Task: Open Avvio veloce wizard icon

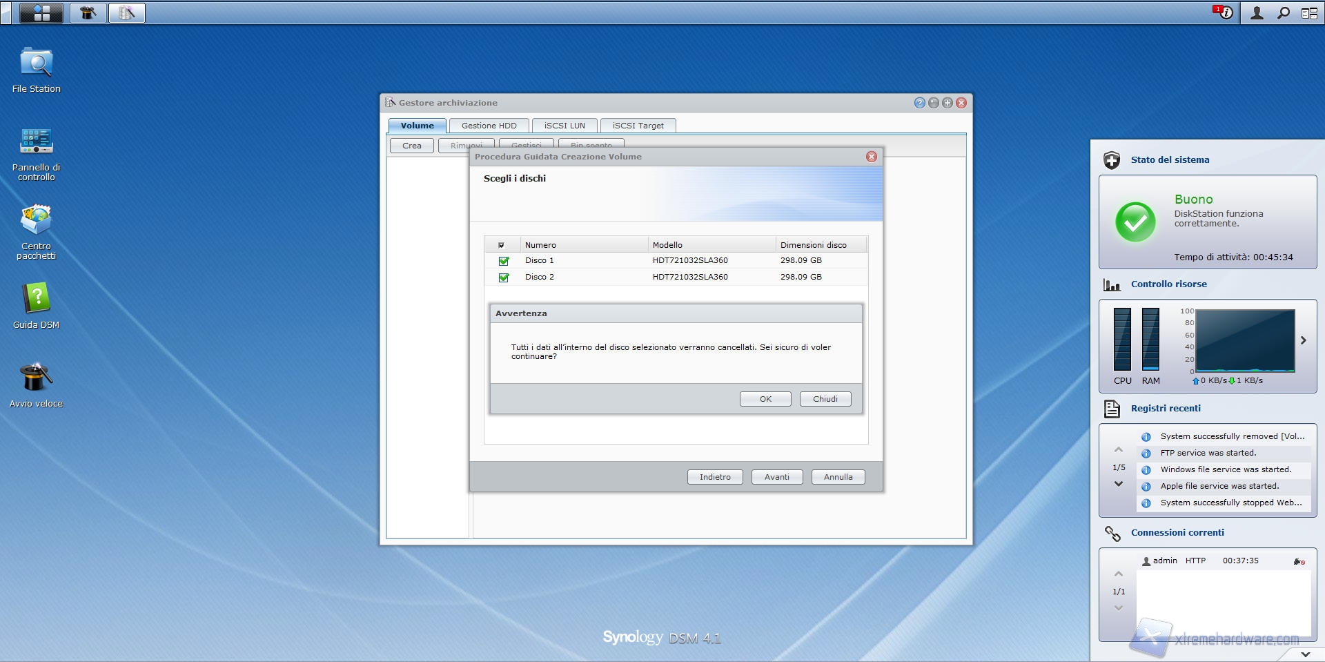Action: (x=36, y=378)
